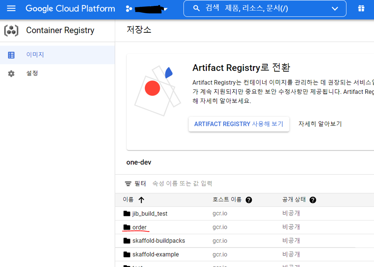Open the 설정 sidebar item
The width and height of the screenshot is (374, 267).
tap(57, 73)
